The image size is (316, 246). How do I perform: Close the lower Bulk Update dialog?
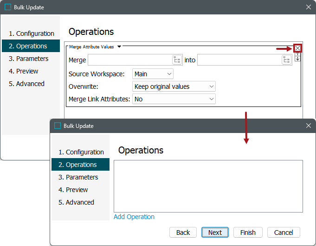309,126
